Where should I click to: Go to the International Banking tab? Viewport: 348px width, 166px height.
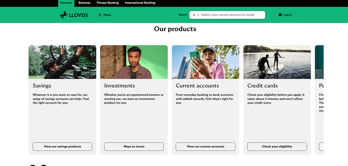coord(140,3)
